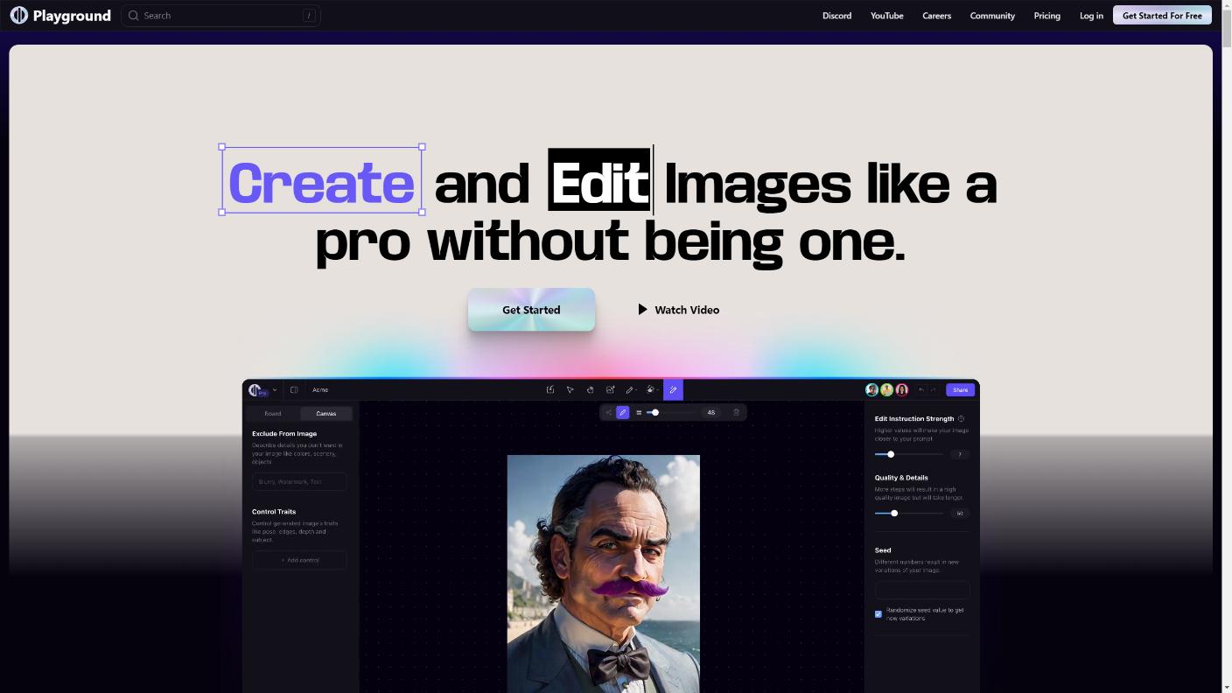This screenshot has width=1232, height=693.
Task: Click the Get Started For Free button
Action: 1162,16
